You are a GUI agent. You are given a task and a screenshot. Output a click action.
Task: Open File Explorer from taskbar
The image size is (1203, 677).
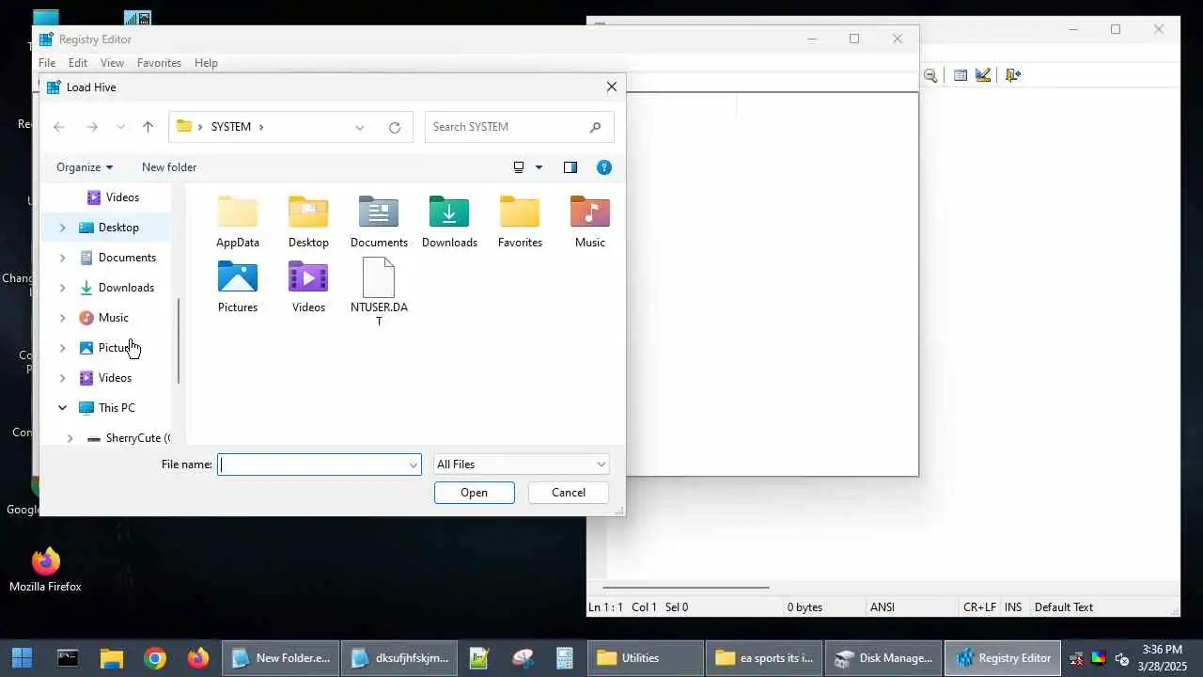pyautogui.click(x=111, y=657)
